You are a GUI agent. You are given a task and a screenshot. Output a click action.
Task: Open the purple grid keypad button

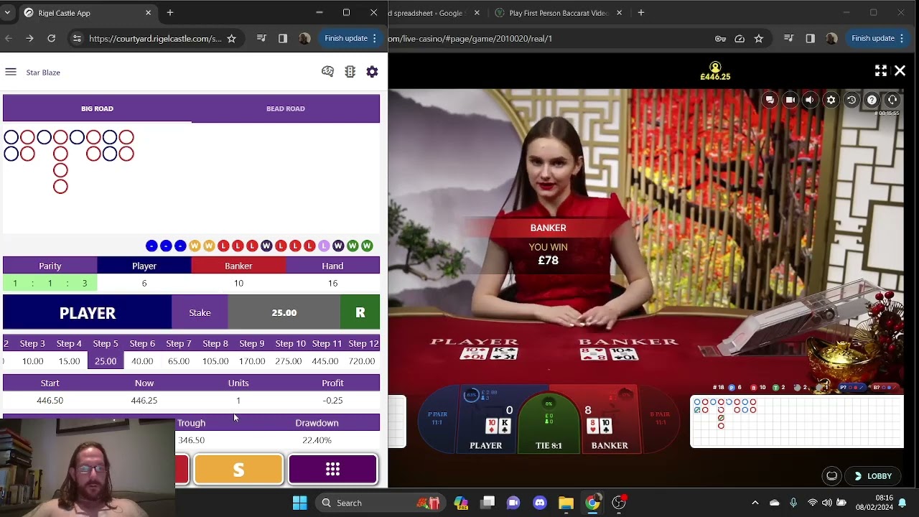pyautogui.click(x=332, y=470)
